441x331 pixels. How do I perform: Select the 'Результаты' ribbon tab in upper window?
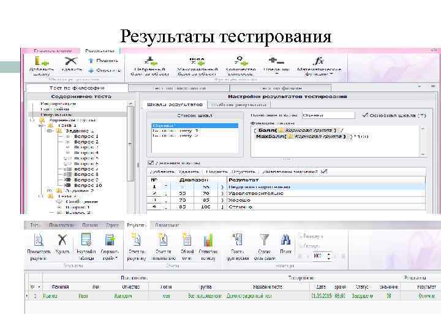(x=100, y=51)
